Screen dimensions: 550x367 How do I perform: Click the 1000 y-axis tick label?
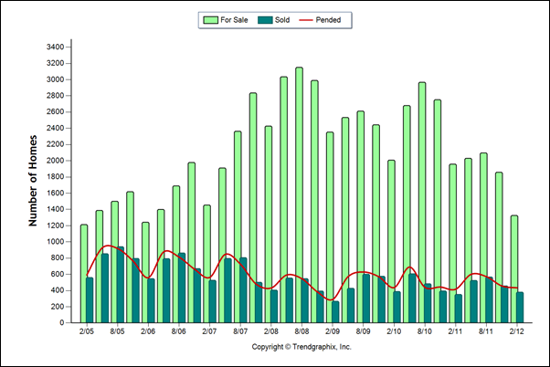pos(55,242)
